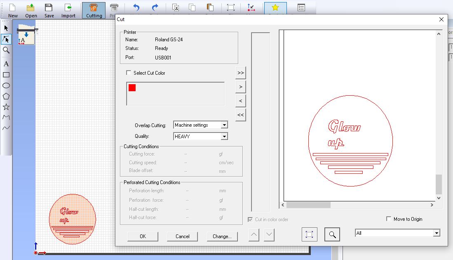This screenshot has height=260, width=453.
Task: Click the preview scroll up arrow
Action: tap(439, 33)
